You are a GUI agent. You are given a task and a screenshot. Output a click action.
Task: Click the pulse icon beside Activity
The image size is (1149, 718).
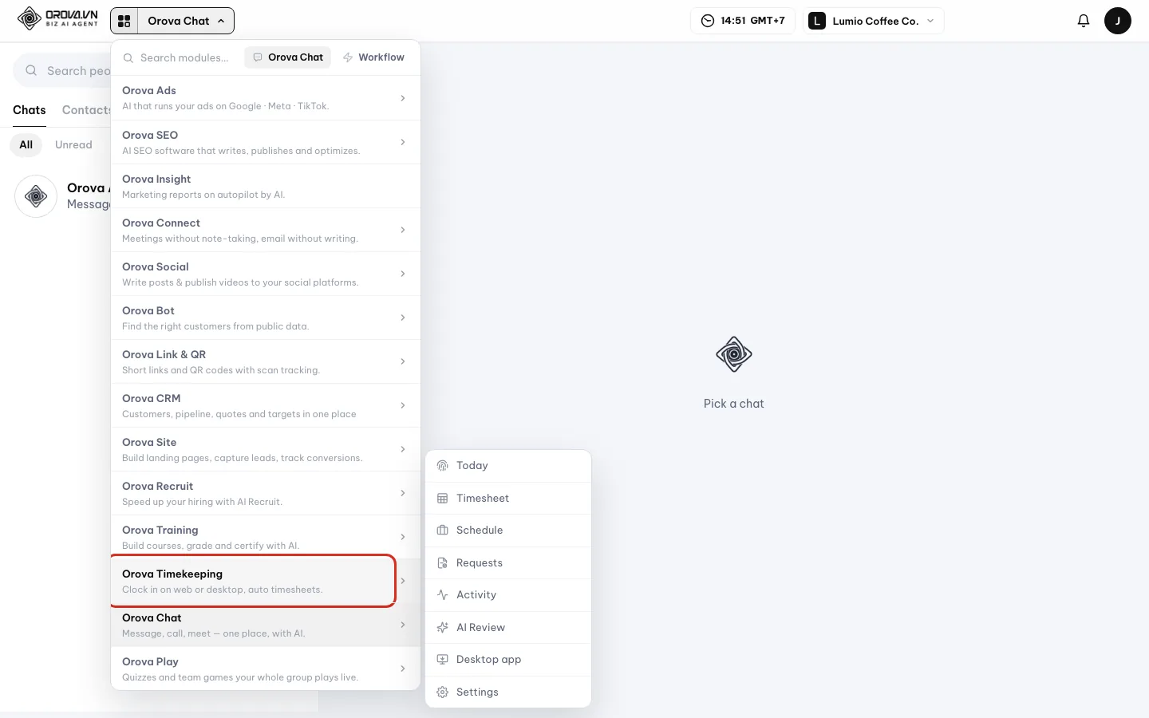pos(443,595)
